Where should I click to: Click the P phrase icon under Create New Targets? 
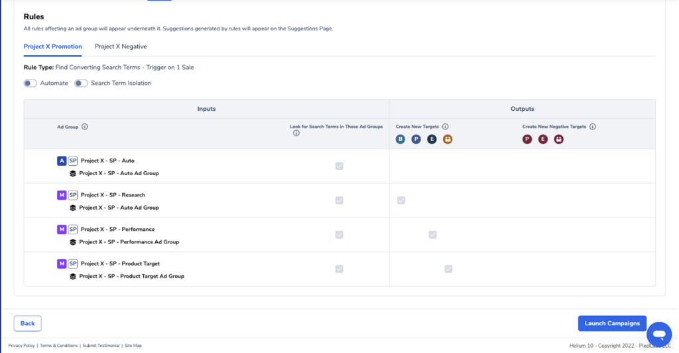[416, 139]
